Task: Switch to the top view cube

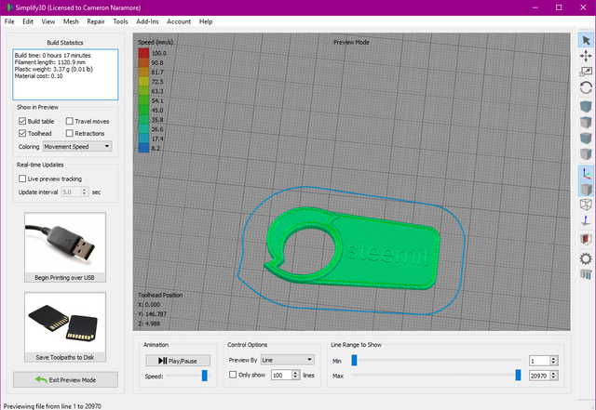Action: [586, 122]
